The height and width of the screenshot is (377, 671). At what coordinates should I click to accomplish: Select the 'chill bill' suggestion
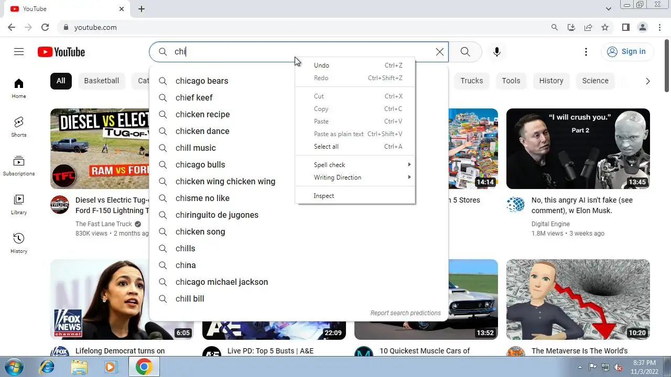coord(299,298)
